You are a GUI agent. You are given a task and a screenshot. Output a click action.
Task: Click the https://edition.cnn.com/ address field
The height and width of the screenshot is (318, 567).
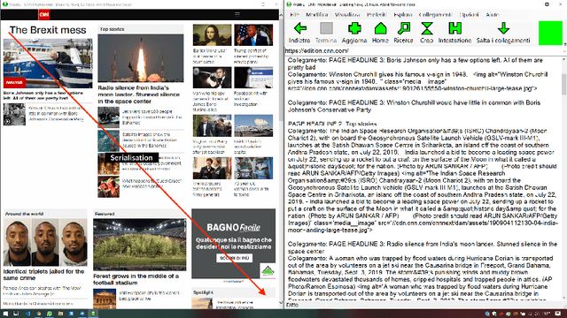coord(423,51)
